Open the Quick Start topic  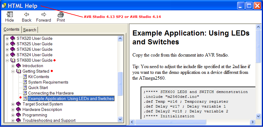[38, 88]
